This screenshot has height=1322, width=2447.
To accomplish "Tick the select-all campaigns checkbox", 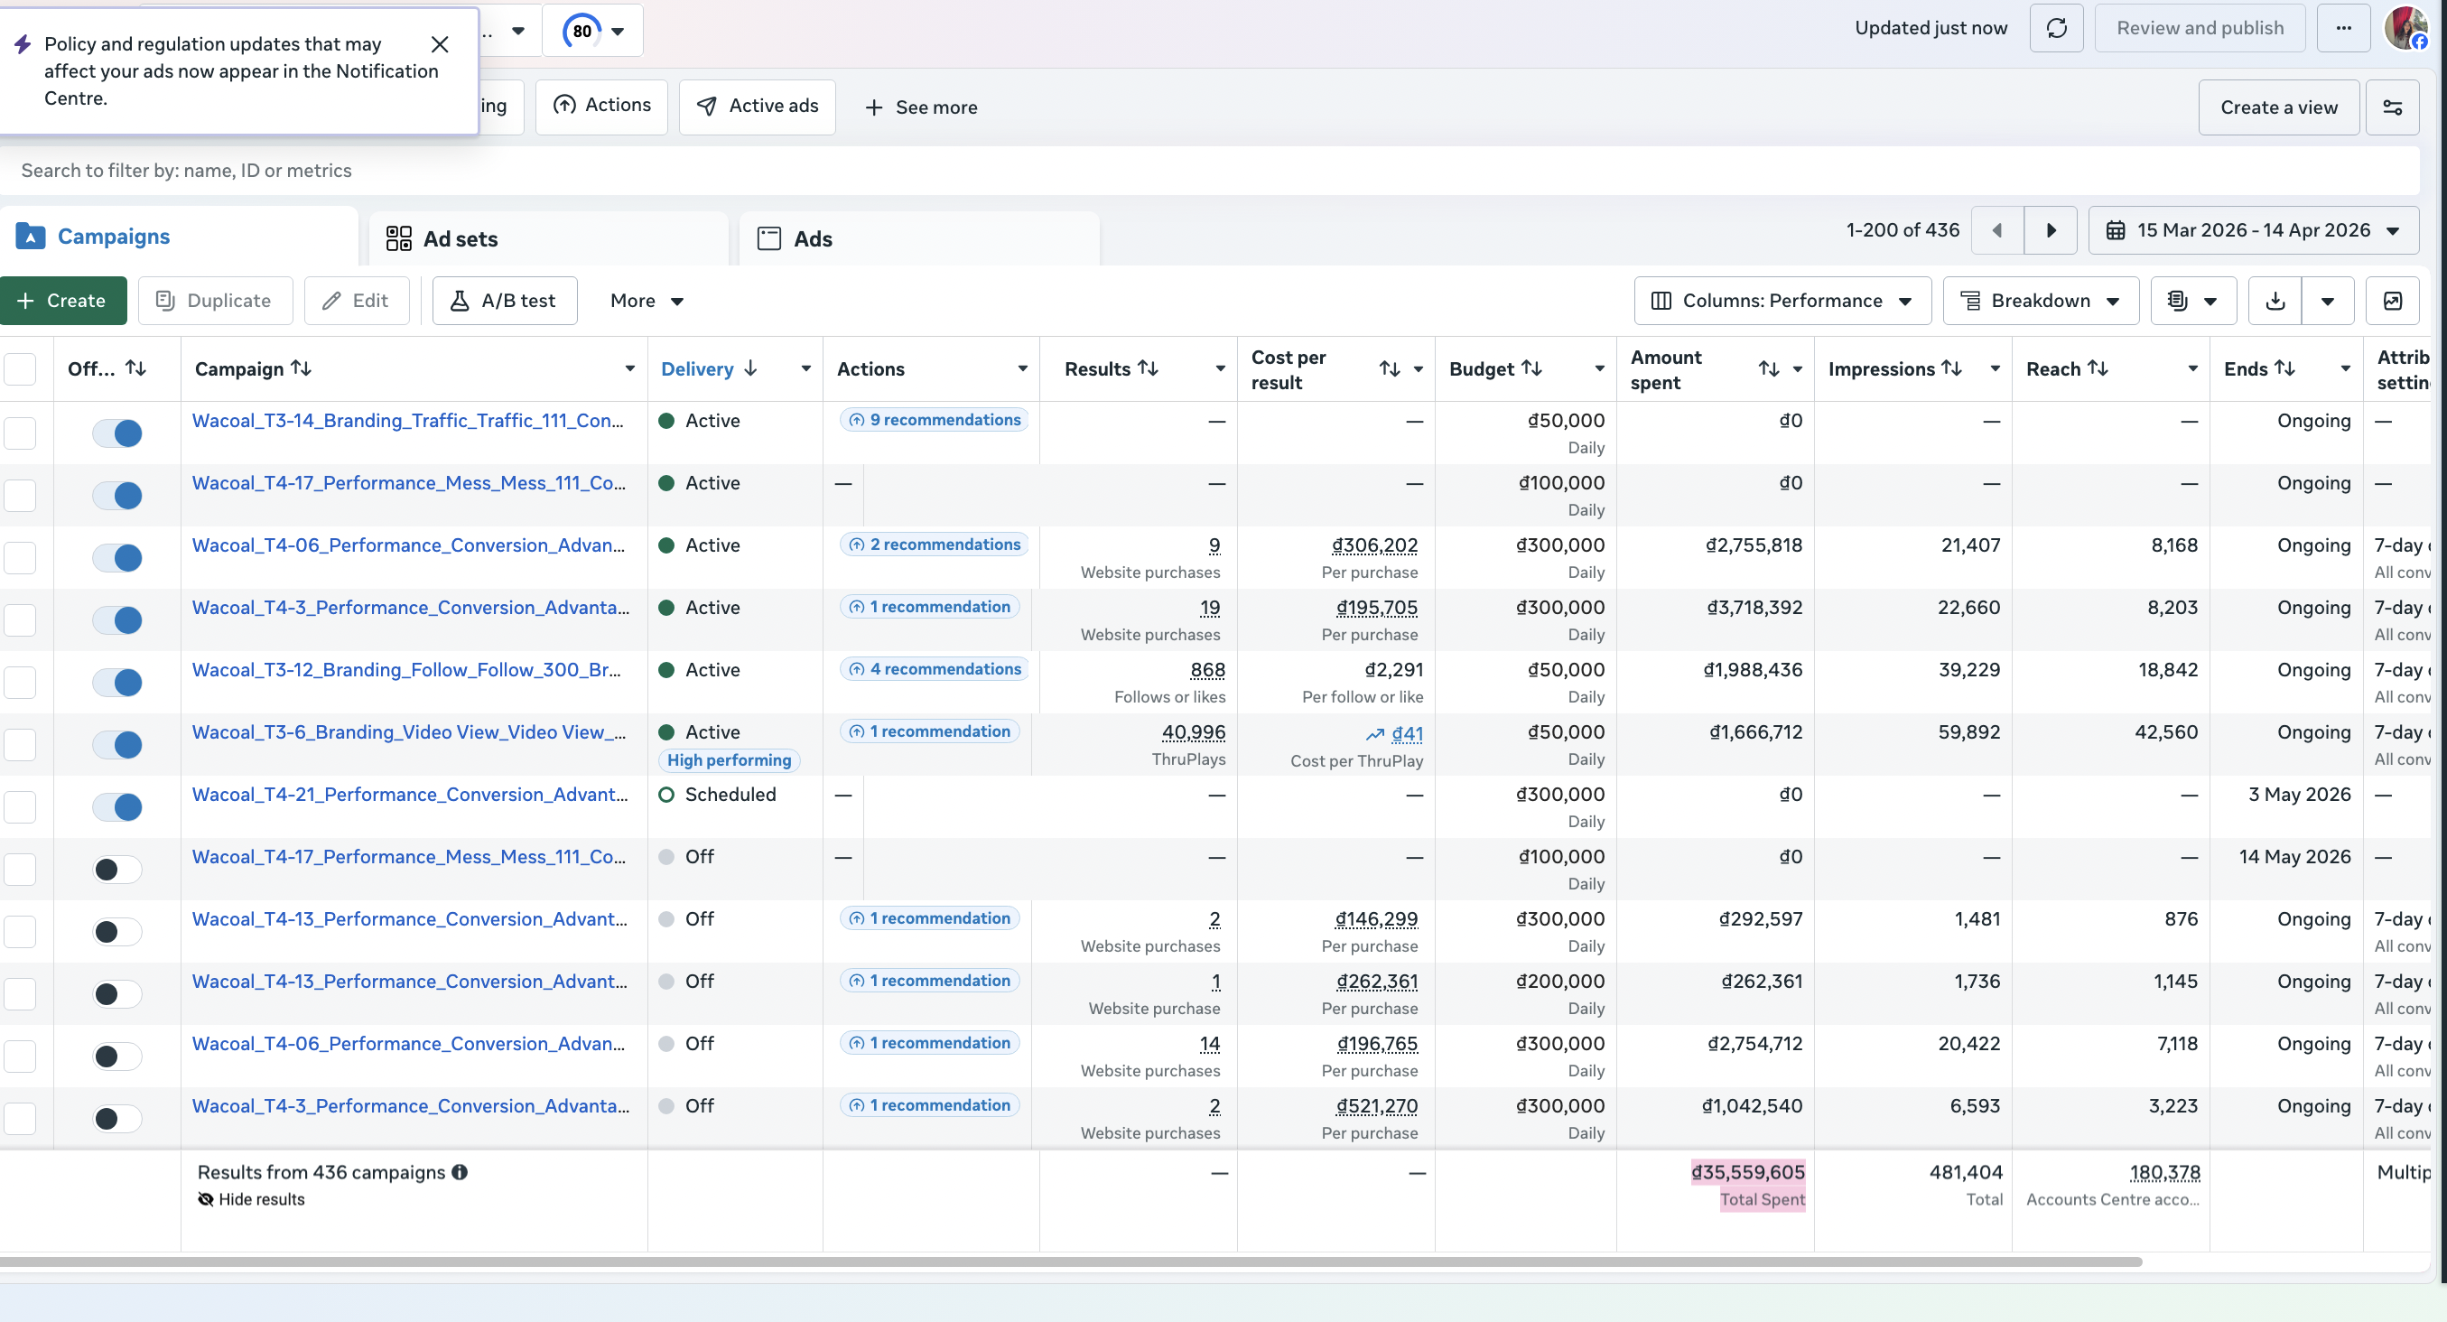I will point(20,369).
